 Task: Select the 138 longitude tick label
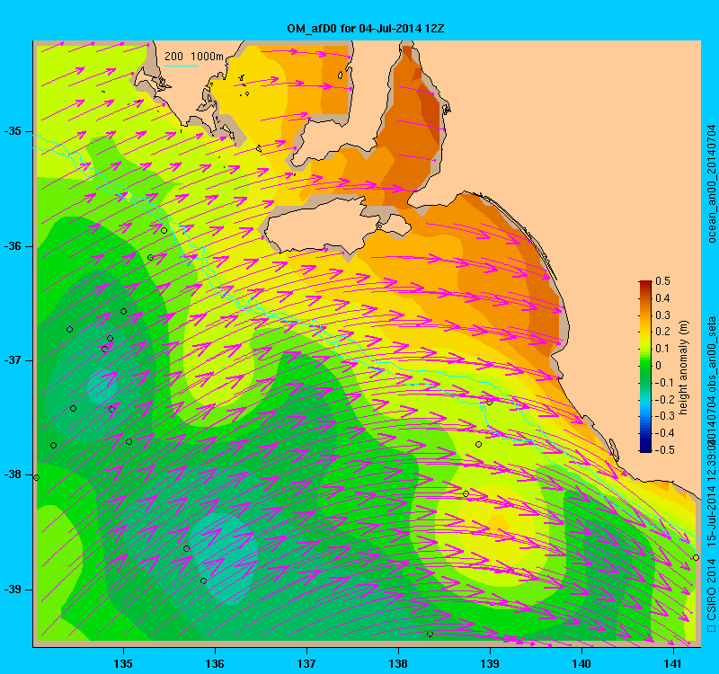tap(398, 663)
